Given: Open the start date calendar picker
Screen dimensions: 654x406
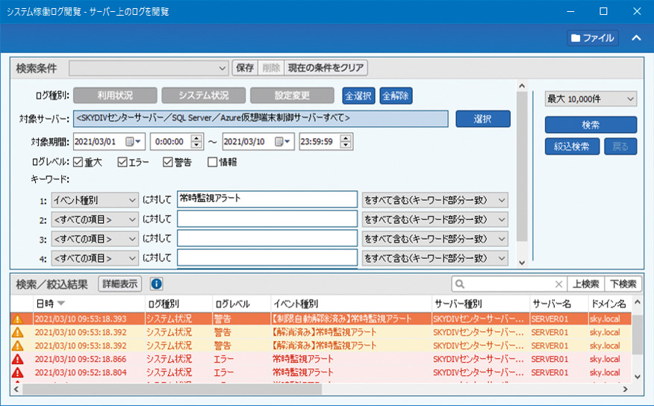Looking at the screenshot, I should coord(134,141).
